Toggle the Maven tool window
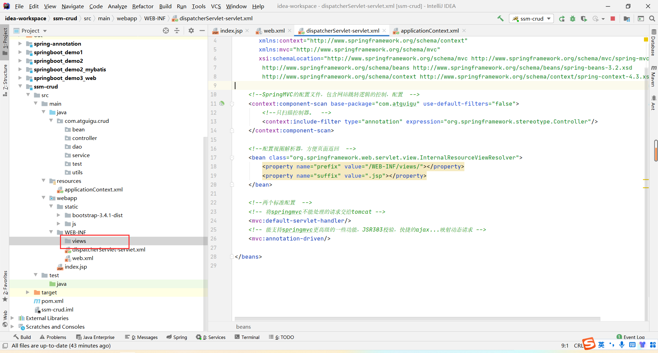The height and width of the screenshot is (353, 658). click(x=654, y=76)
